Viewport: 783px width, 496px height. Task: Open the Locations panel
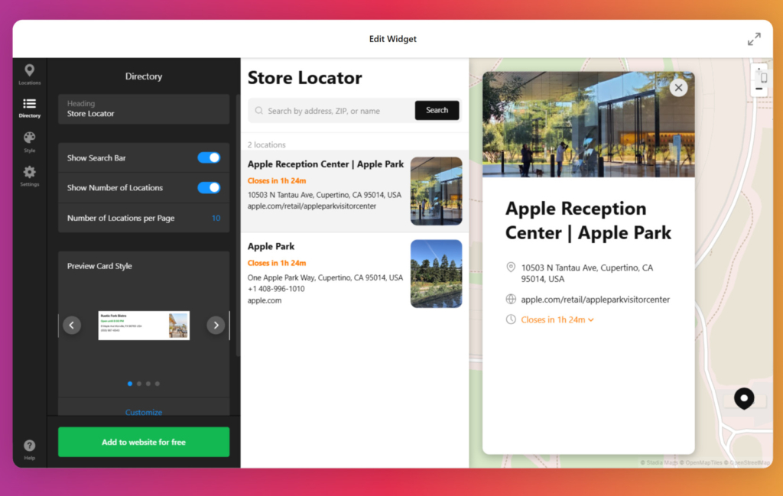[x=29, y=73]
